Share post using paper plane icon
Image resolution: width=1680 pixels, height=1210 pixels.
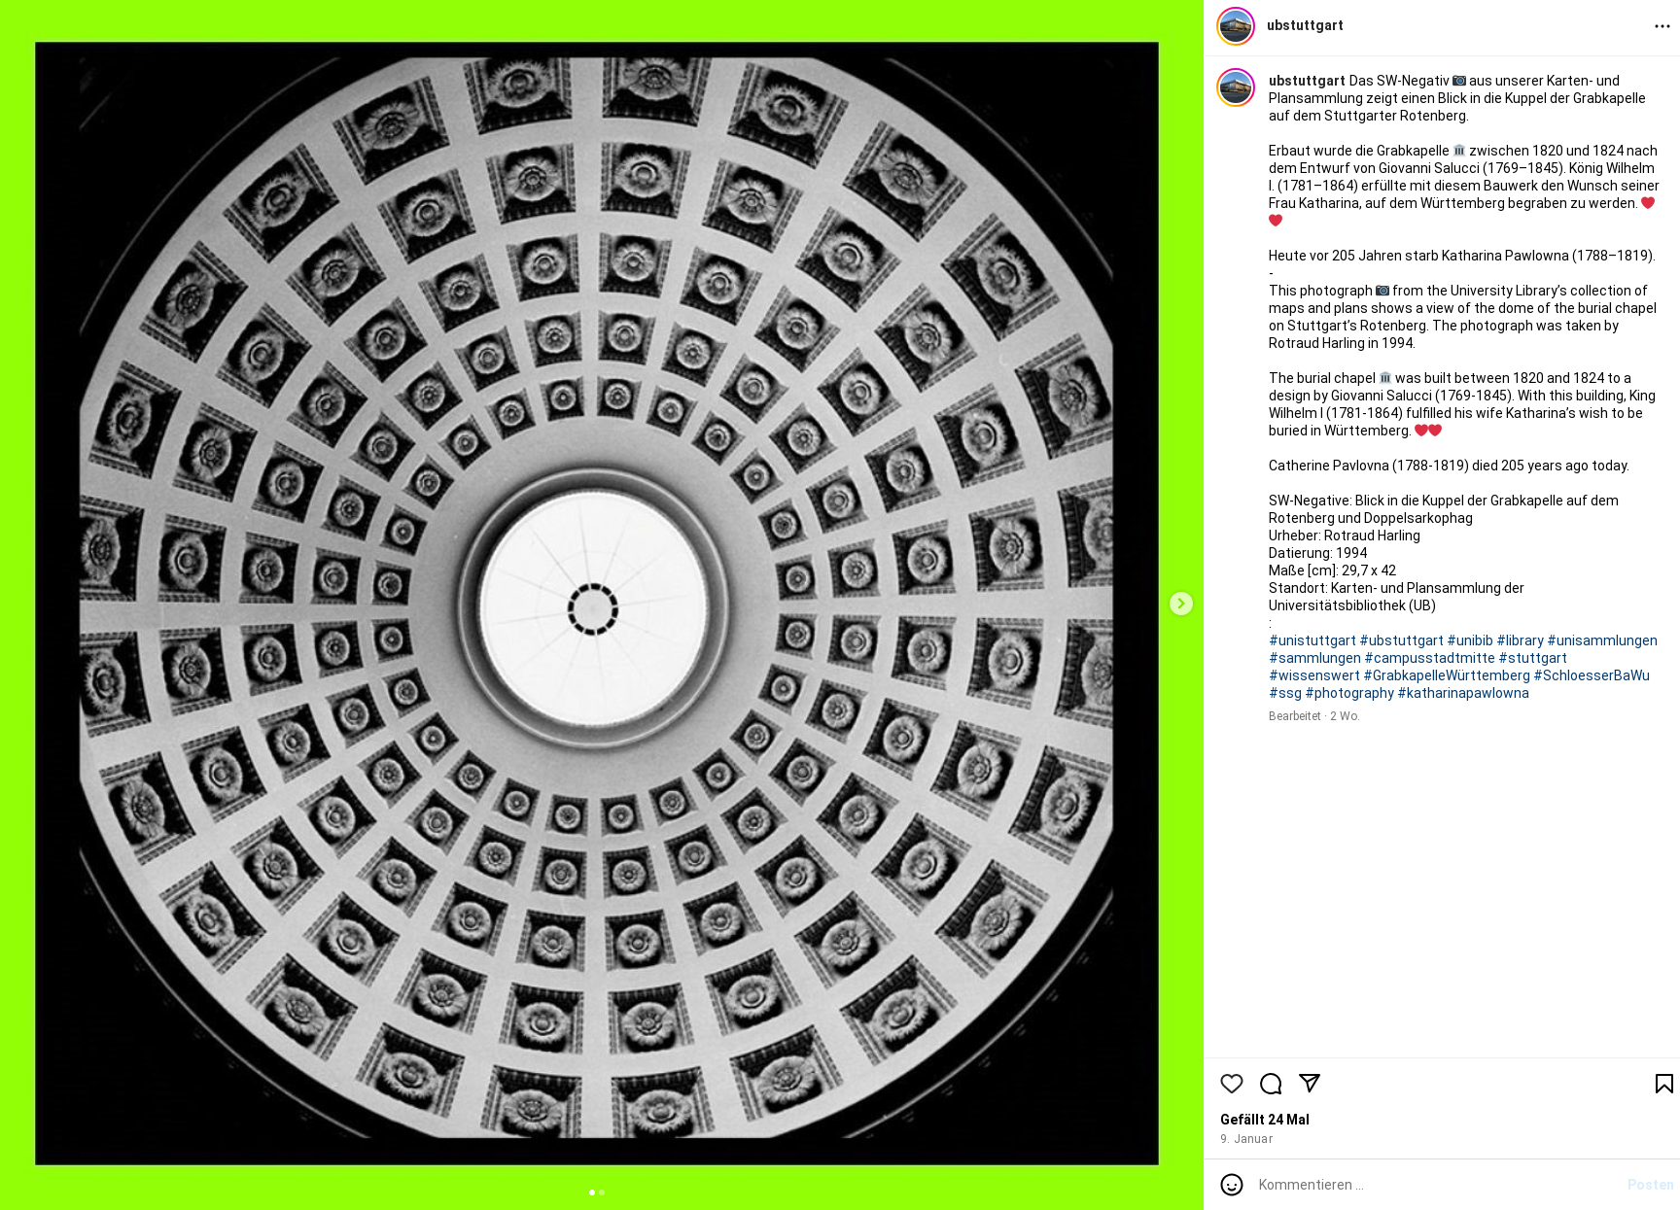[1310, 1083]
